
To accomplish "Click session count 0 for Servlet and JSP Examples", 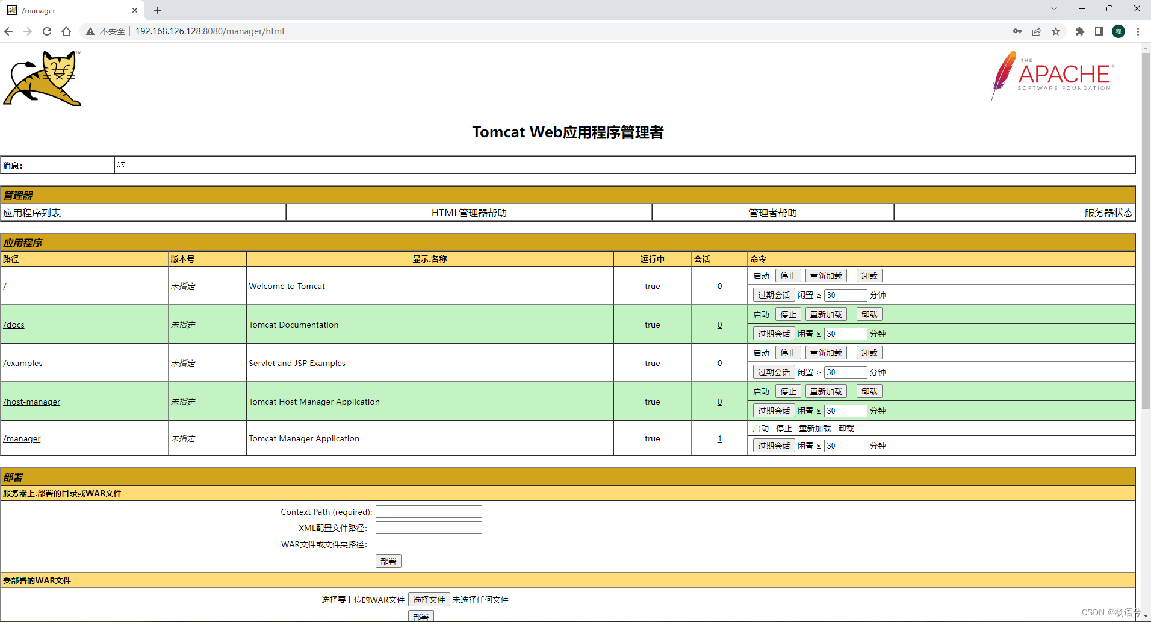I will tap(719, 363).
